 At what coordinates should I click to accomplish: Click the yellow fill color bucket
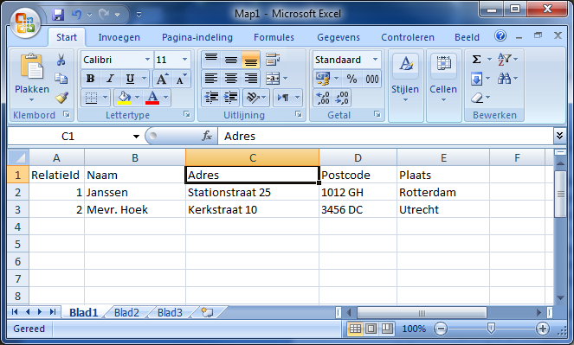point(124,98)
